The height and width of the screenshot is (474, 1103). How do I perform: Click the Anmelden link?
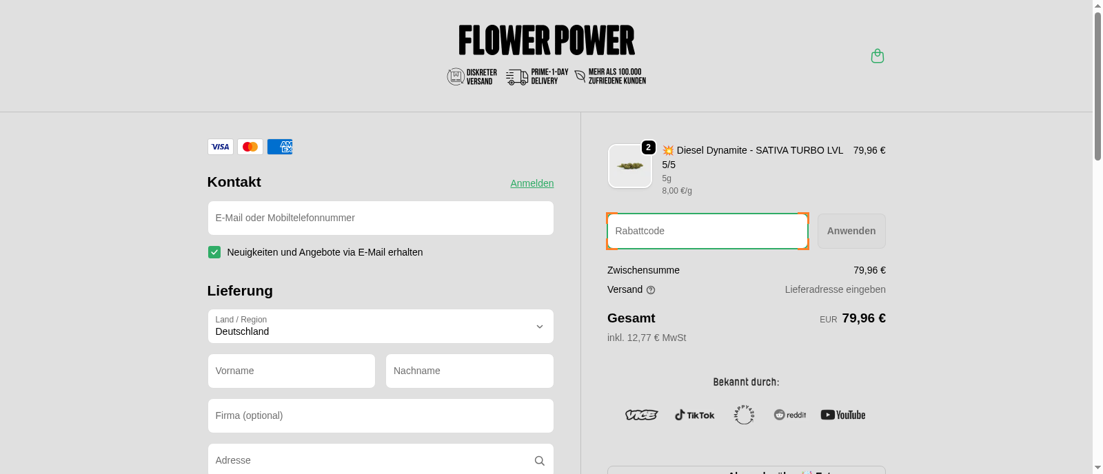click(x=532, y=183)
